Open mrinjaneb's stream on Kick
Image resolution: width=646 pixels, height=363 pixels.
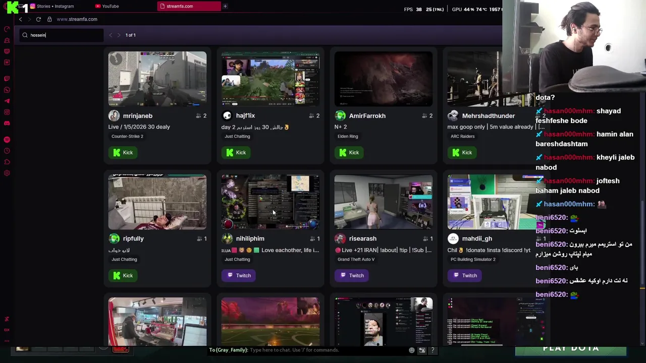[x=123, y=152]
